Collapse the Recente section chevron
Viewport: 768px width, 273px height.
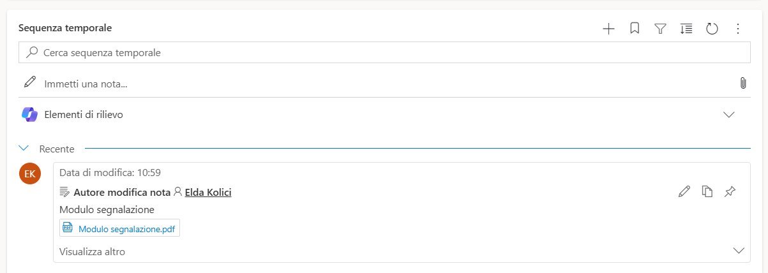point(24,149)
